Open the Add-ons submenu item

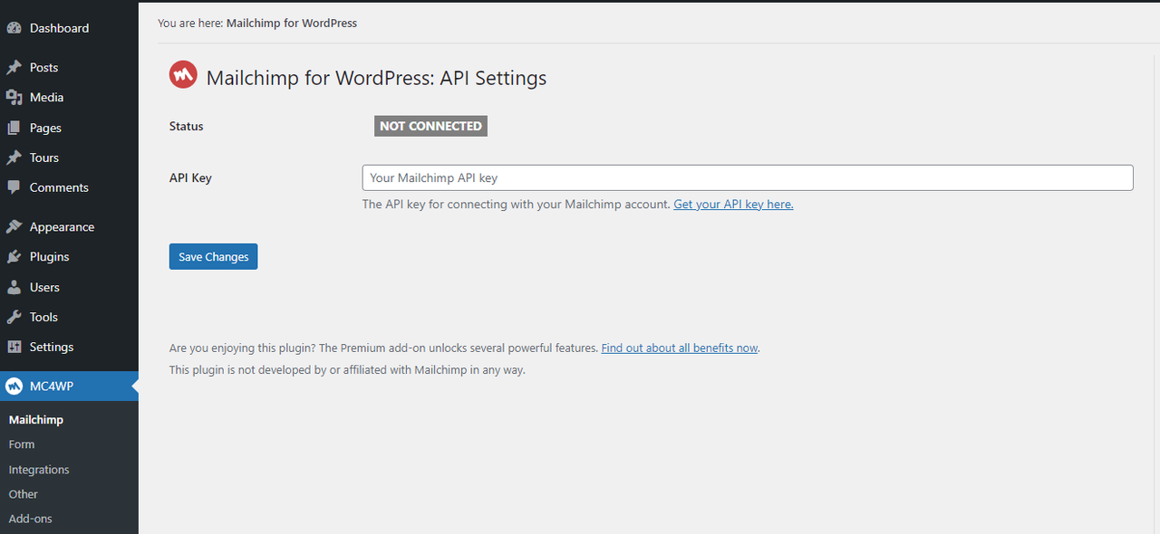click(x=31, y=519)
